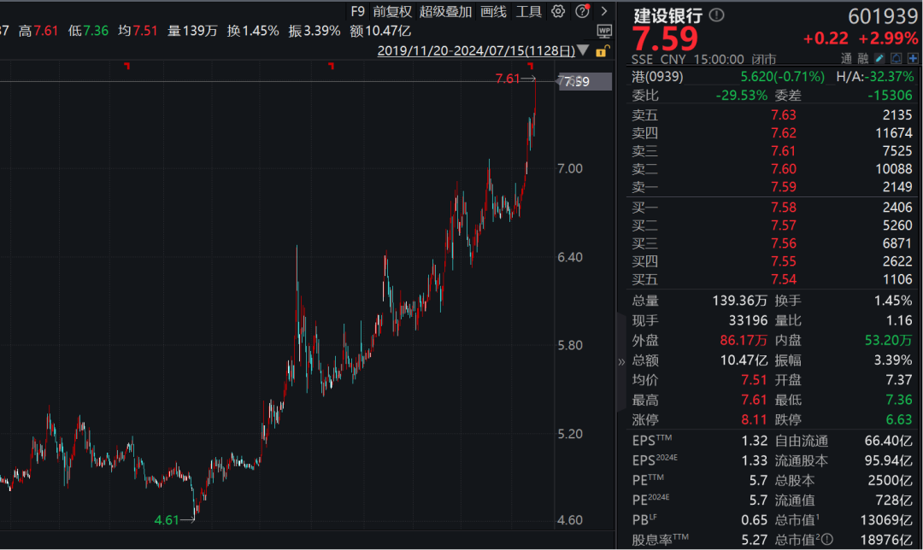Click the 7.61 high price label
Viewport: 923px width, 550px height.
point(508,79)
